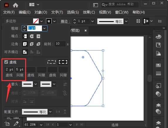The width and height of the screenshot is (168, 128).
Task: Click the swap arrowheads icon
Action: coord(65,84)
